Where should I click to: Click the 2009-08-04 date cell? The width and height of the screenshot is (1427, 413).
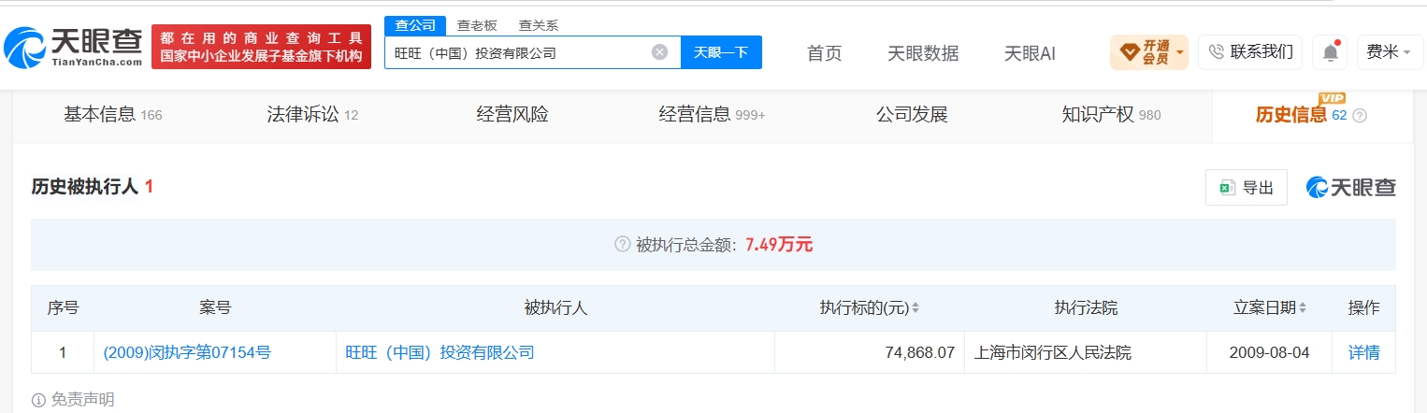1270,353
